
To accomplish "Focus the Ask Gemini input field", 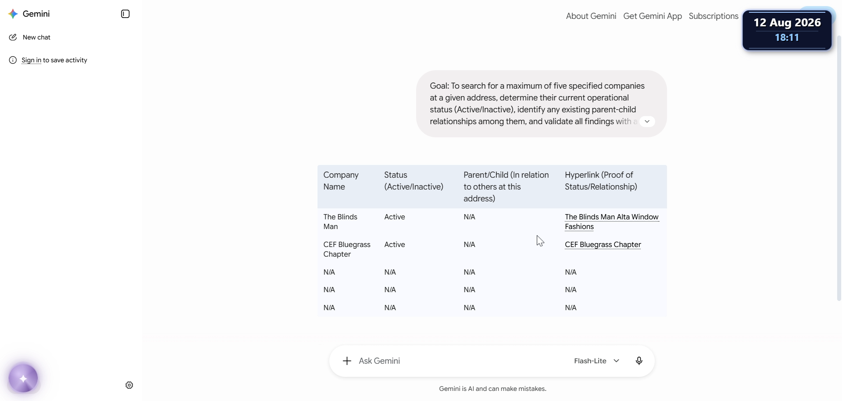I will (x=460, y=361).
